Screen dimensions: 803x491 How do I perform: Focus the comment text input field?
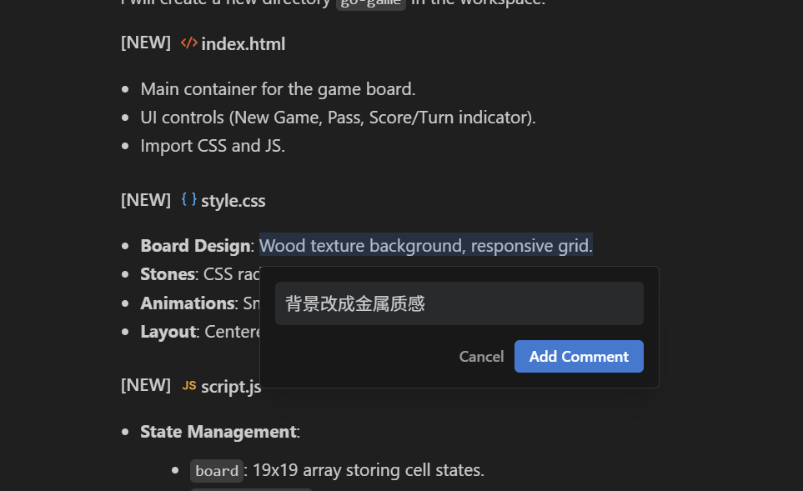(x=459, y=303)
